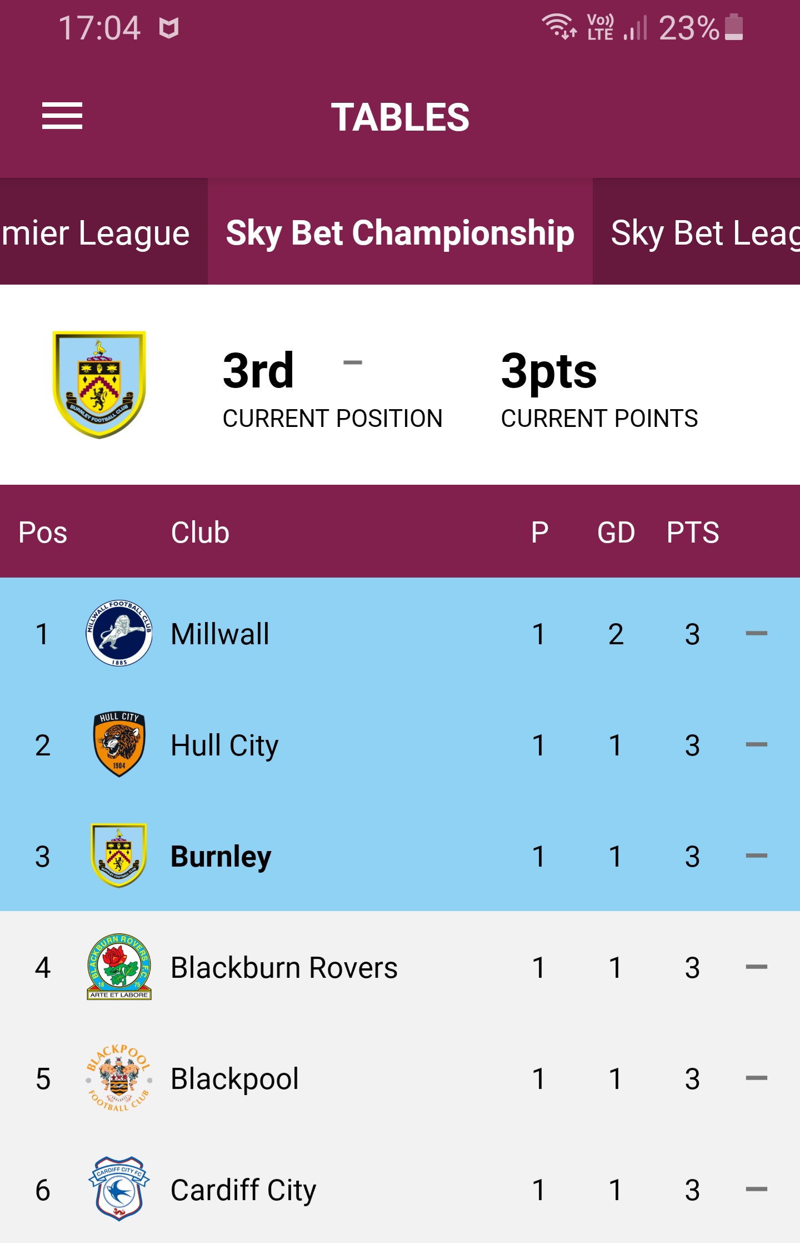
Task: Tap the GD column header
Action: pos(616,532)
